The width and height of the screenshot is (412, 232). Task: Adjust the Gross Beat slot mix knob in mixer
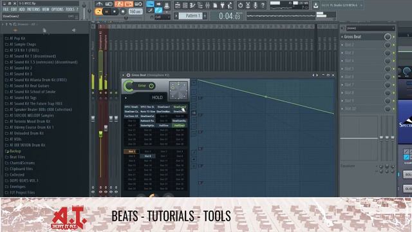coord(388,37)
